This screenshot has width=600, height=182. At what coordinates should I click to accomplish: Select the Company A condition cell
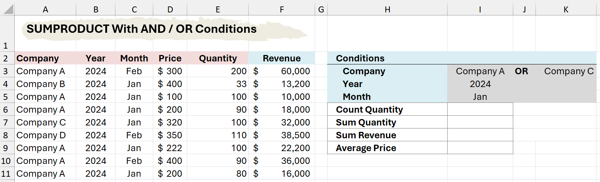[x=480, y=71]
